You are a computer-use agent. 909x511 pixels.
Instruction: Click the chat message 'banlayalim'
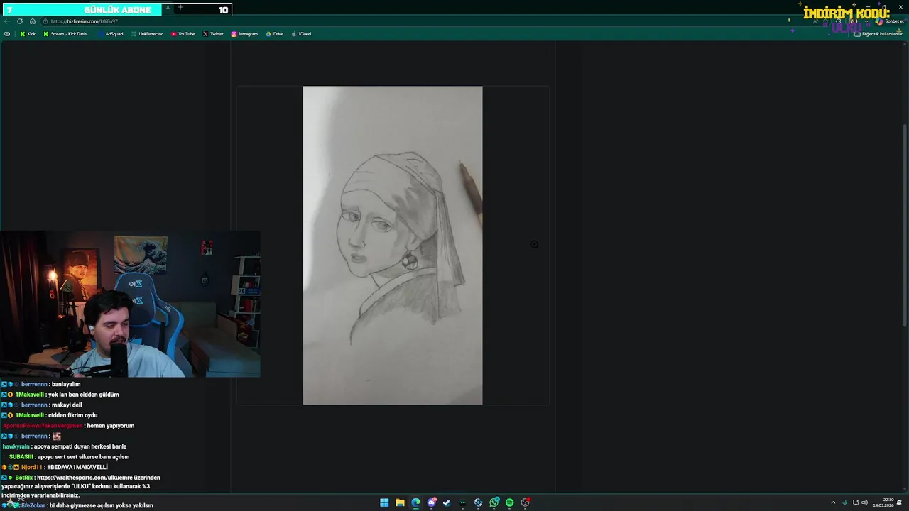pos(66,384)
